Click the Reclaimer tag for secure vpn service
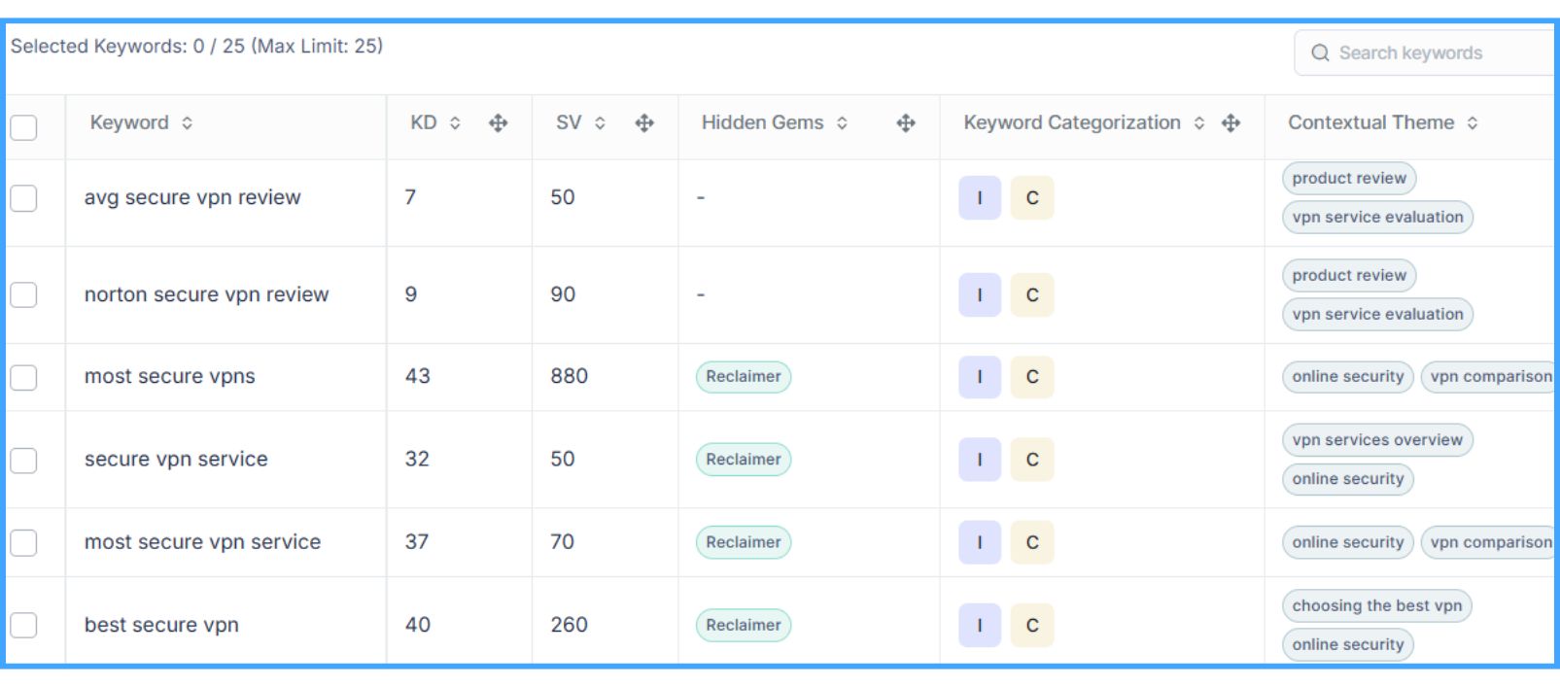Image resolution: width=1560 pixels, height=687 pixels. (x=743, y=460)
